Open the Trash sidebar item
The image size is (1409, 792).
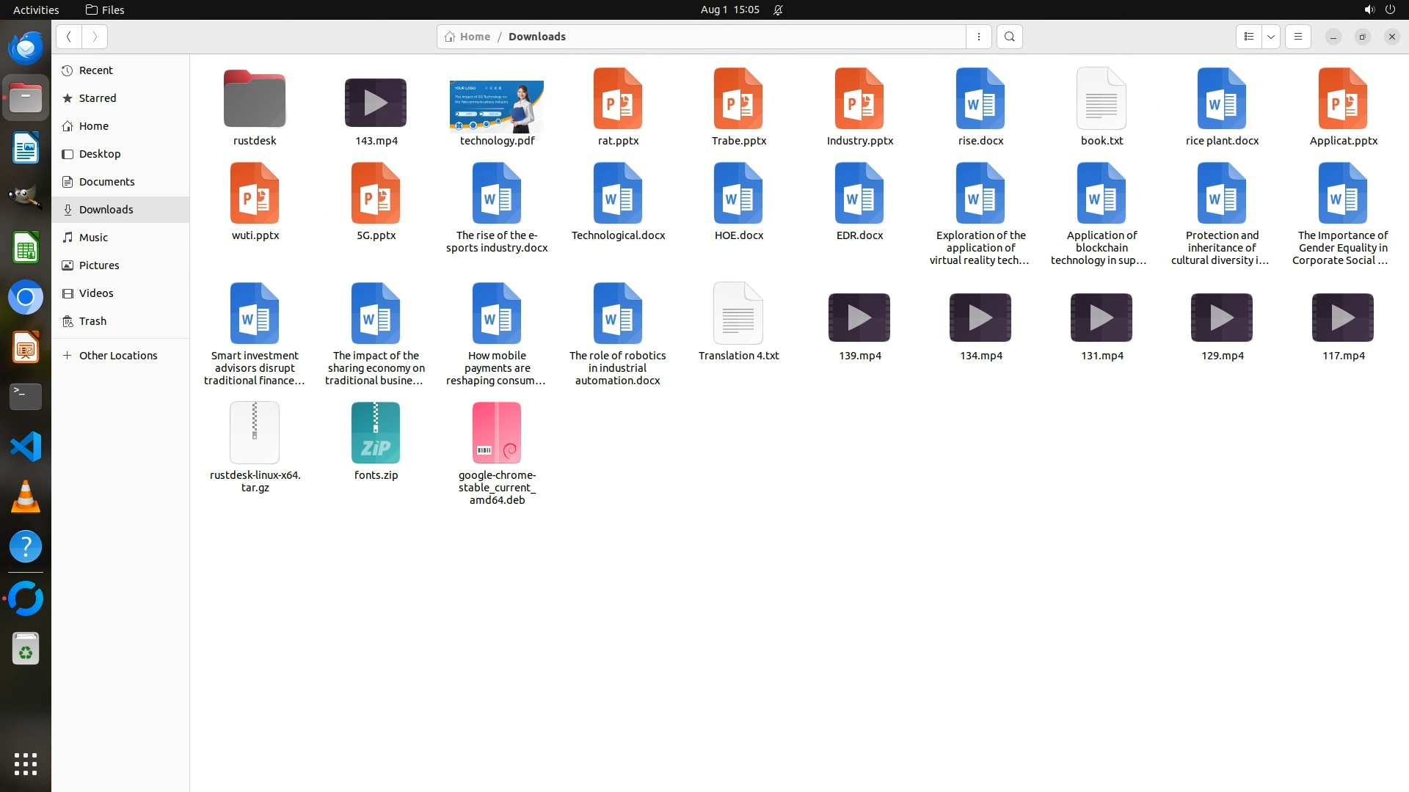click(93, 321)
